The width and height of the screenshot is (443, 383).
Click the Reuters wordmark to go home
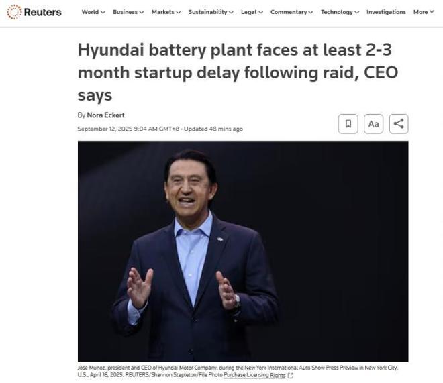point(42,12)
